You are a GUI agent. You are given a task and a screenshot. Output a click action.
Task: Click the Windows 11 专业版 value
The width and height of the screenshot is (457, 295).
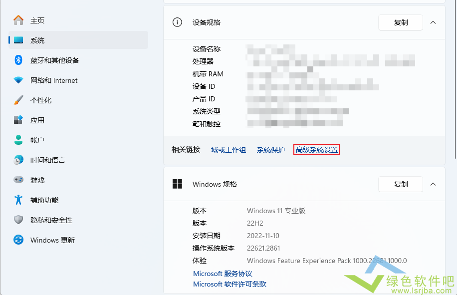[x=276, y=211]
